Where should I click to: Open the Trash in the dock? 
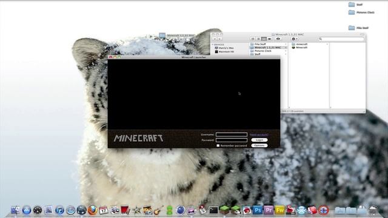(373, 210)
